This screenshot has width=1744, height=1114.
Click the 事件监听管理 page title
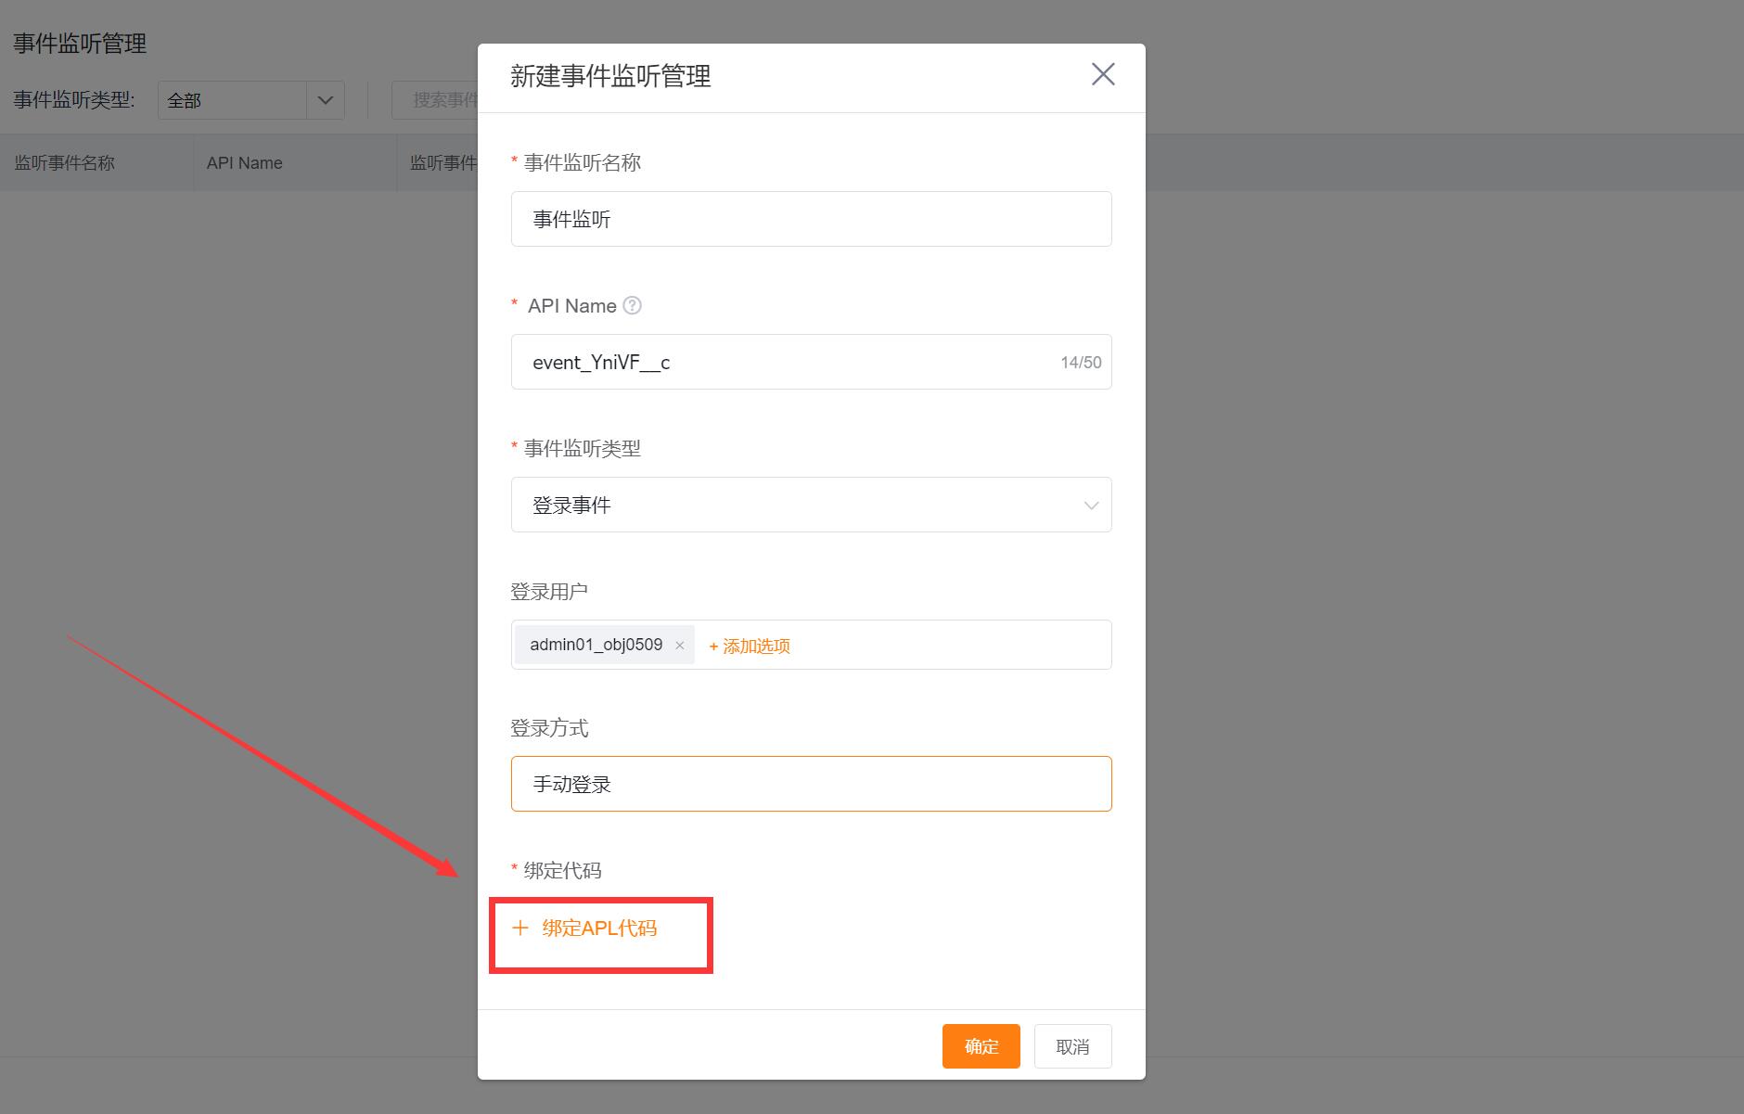tap(80, 44)
